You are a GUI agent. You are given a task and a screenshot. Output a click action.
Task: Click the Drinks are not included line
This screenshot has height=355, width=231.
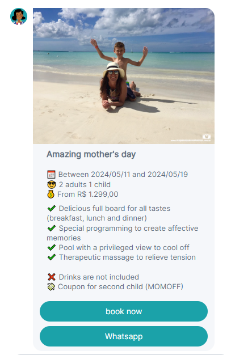(x=99, y=277)
